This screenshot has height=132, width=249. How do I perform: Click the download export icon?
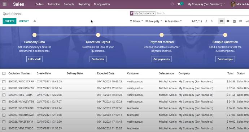coord(35,21)
